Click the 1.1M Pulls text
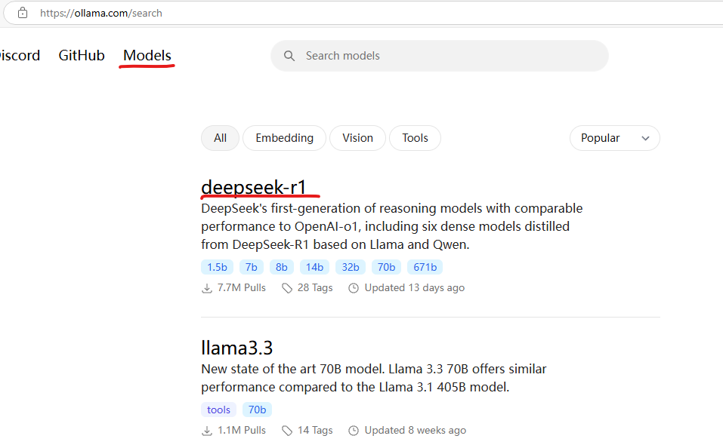The height and width of the screenshot is (448, 723). click(242, 431)
